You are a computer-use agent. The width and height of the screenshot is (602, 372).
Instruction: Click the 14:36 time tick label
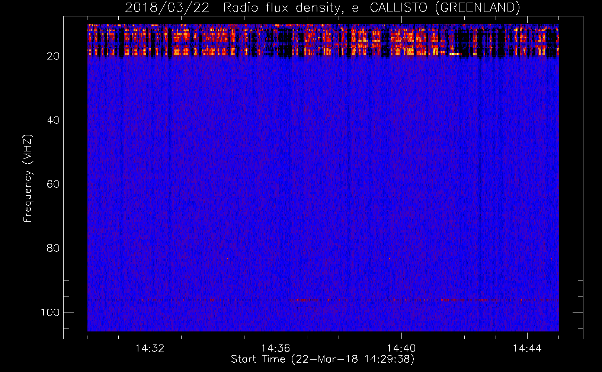tap(276, 349)
